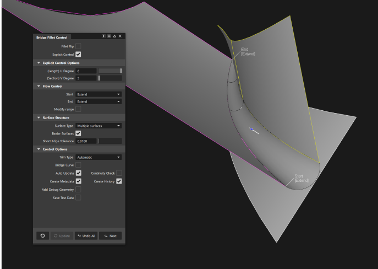Enable the Continuity Check checkbox
This screenshot has height=269, width=378.
click(119, 173)
